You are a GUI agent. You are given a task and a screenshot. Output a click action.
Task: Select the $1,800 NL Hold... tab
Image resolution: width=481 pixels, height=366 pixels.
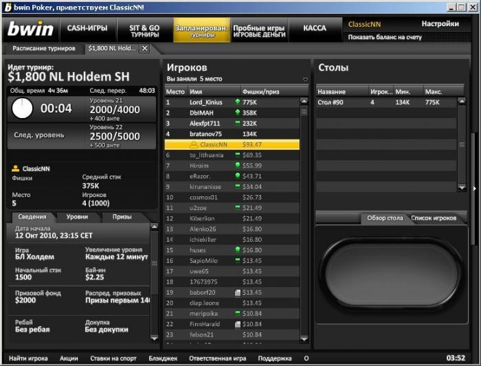point(111,48)
